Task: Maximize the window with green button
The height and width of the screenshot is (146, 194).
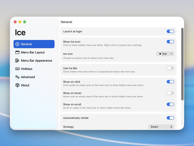Action: click(25, 22)
